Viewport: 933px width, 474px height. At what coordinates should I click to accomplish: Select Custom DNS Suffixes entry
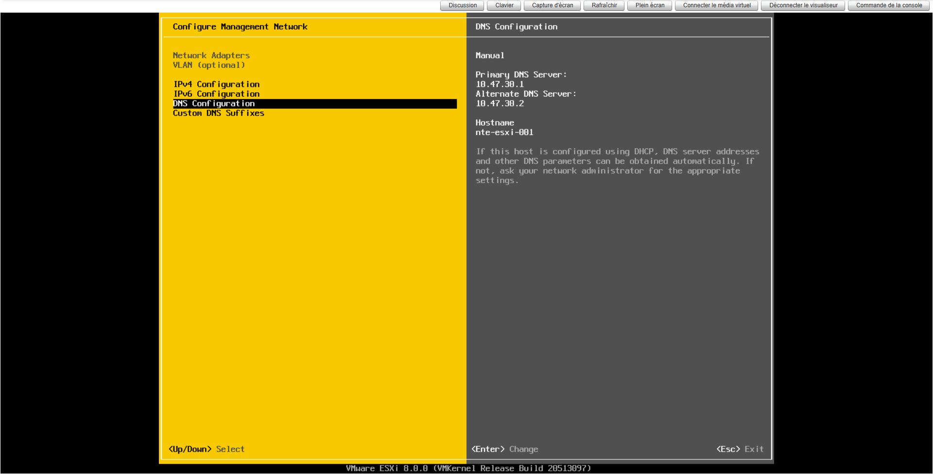[219, 113]
